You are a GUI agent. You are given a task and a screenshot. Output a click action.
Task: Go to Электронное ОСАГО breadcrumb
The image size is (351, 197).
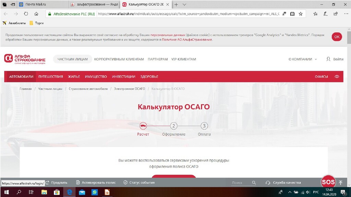(x=129, y=89)
